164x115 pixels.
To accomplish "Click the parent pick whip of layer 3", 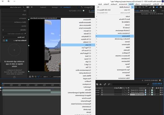I will pyautogui.click(x=102, y=94).
